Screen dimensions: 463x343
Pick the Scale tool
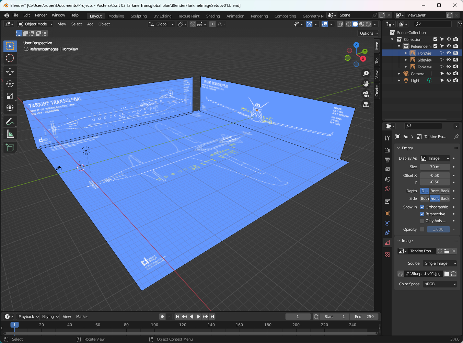pyautogui.click(x=10, y=96)
